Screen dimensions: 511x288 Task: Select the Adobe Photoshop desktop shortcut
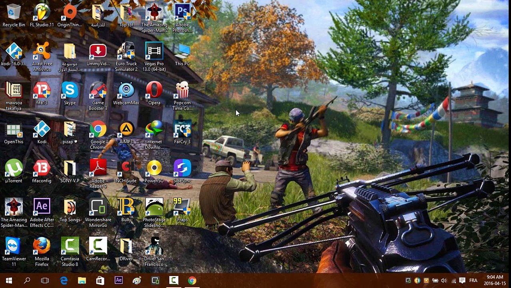(182, 19)
